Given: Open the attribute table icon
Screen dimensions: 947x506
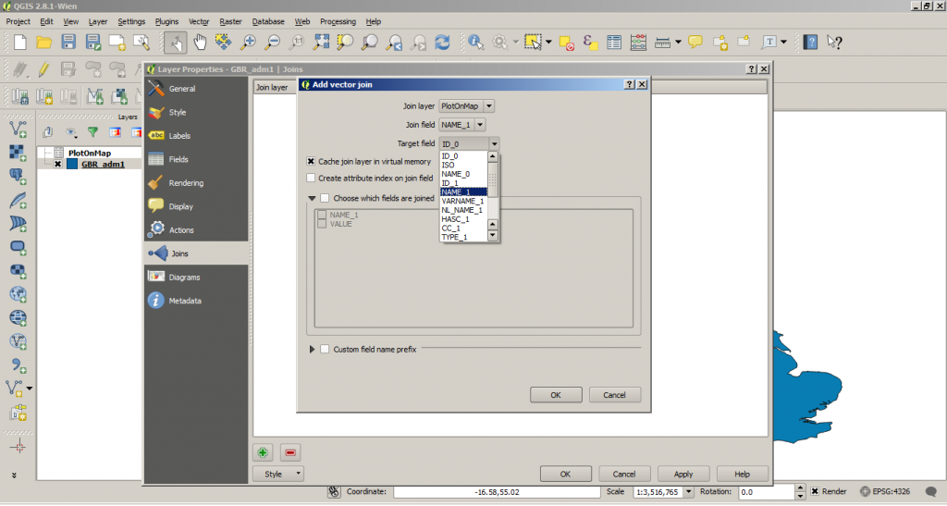Looking at the screenshot, I should tap(614, 43).
